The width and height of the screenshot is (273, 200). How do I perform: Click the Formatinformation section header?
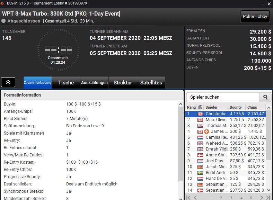click(92, 95)
